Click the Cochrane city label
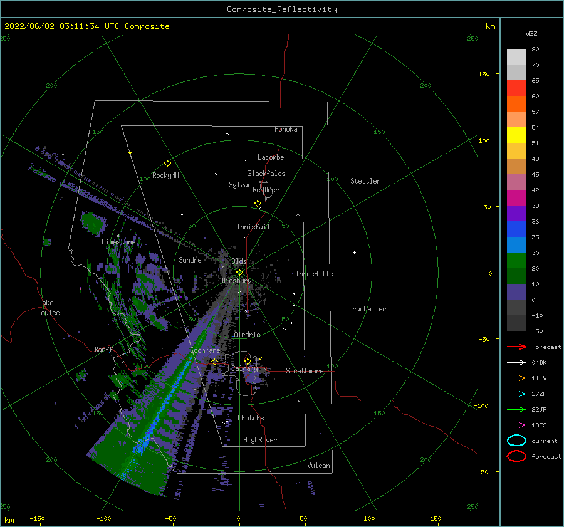The width and height of the screenshot is (564, 527). [x=205, y=350]
